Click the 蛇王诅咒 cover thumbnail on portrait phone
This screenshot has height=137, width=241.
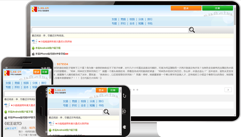tap(11, 128)
